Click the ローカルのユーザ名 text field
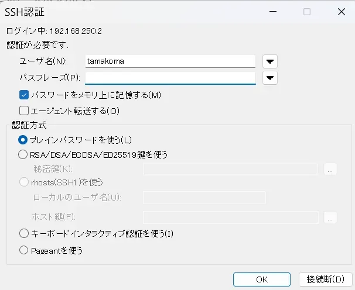Viewport: 355px width, 290px height. click(x=204, y=198)
